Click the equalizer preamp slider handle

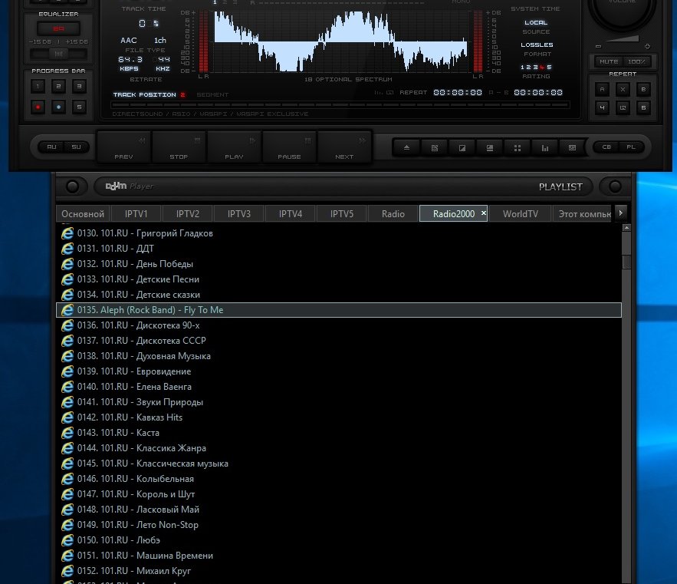click(x=59, y=54)
